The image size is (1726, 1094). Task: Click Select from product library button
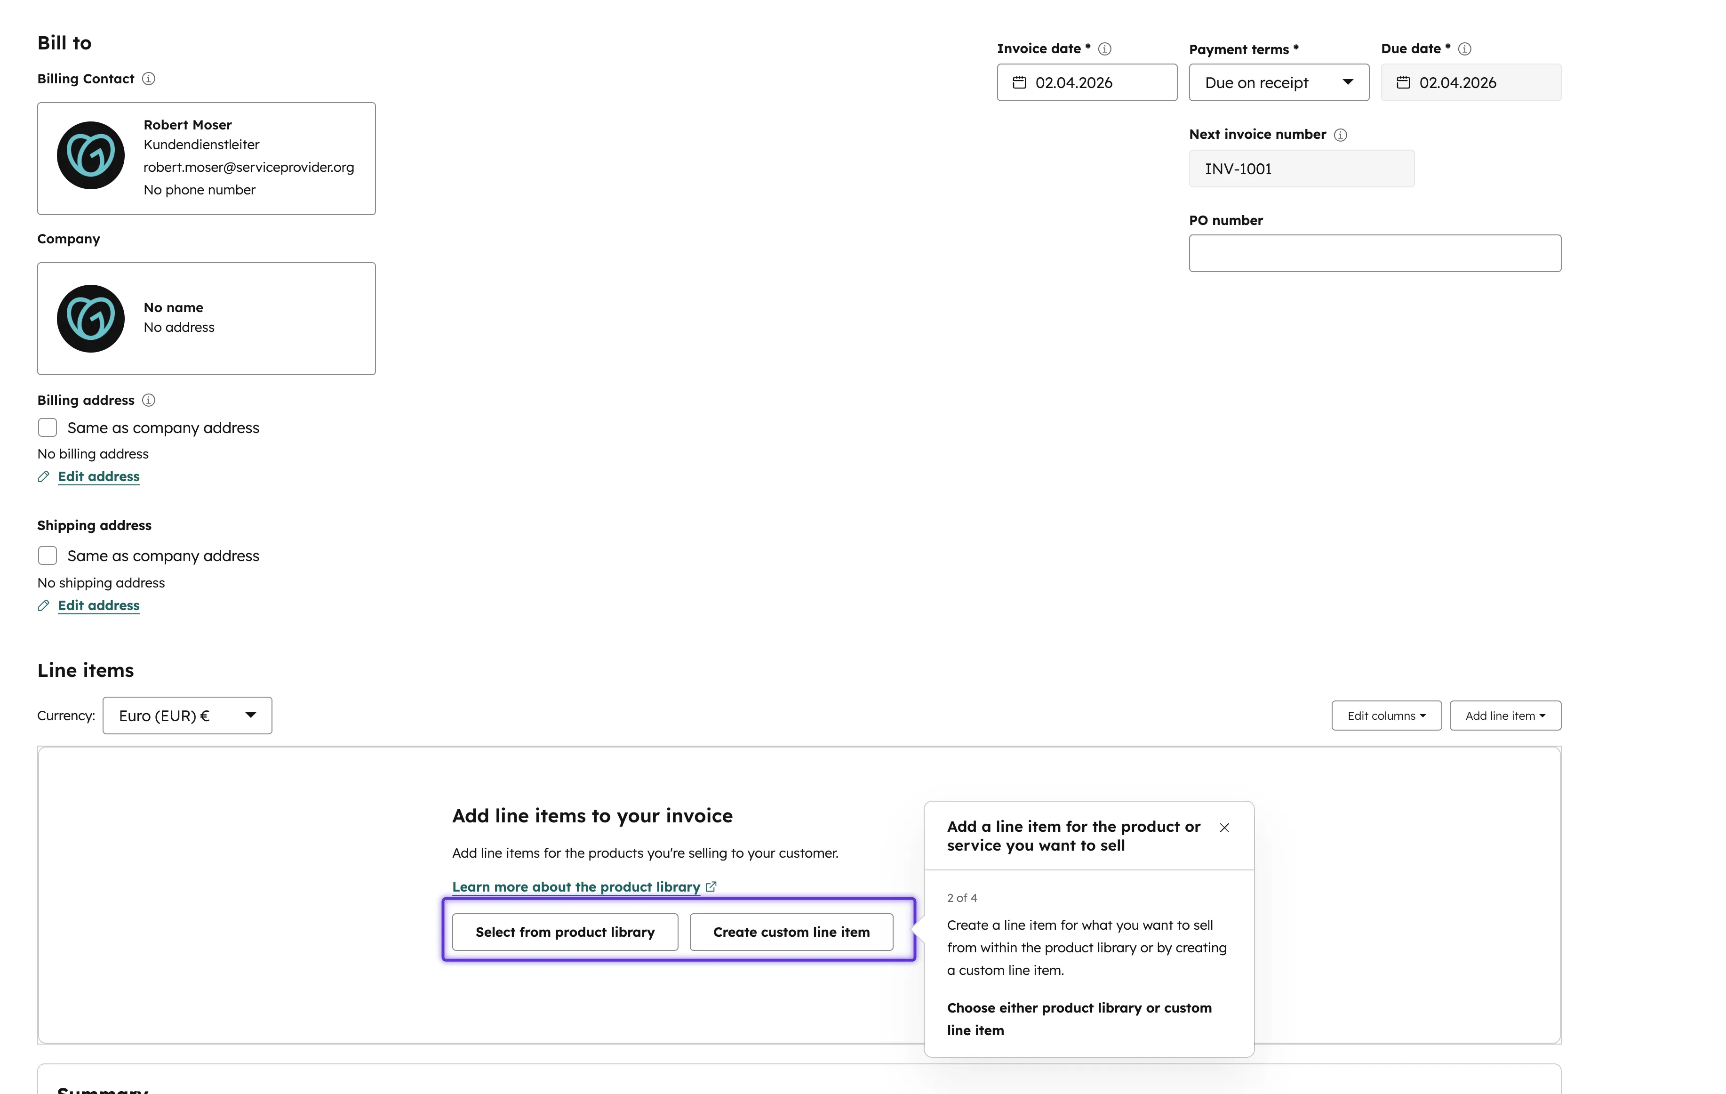[565, 932]
